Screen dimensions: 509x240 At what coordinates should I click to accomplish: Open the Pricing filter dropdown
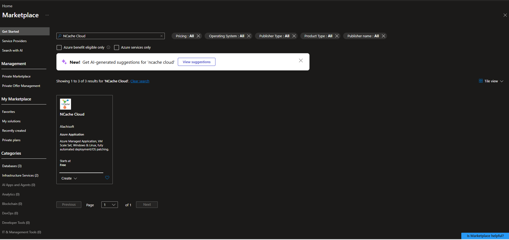coord(185,36)
